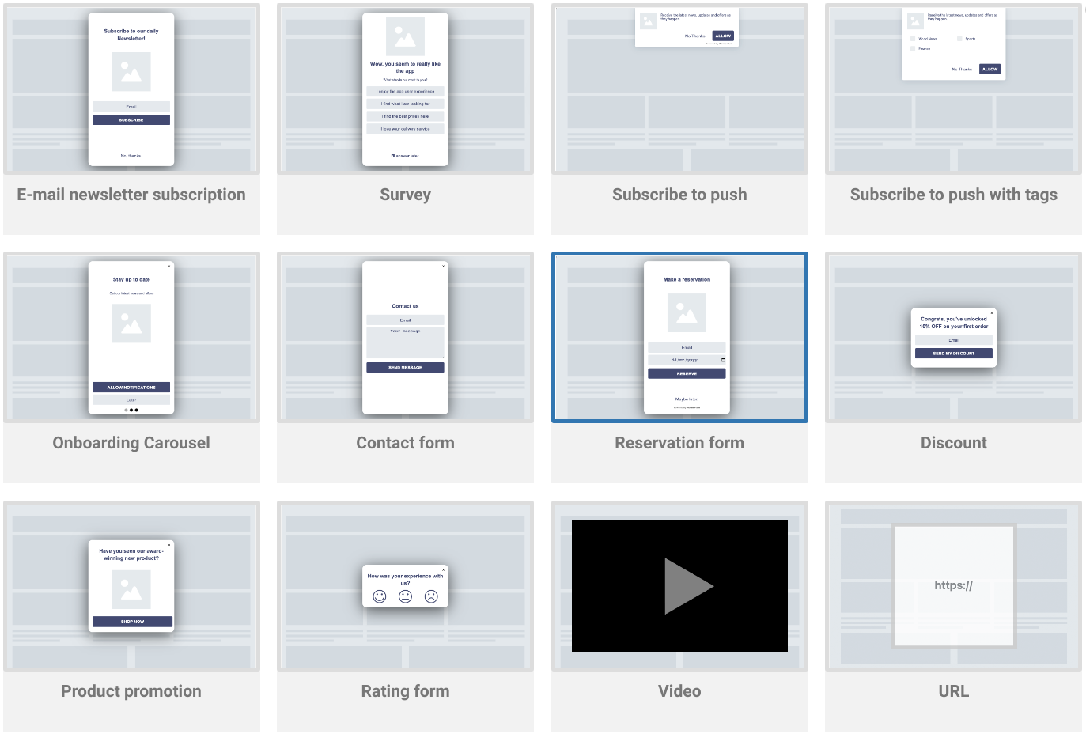The image size is (1086, 734).
Task: Select the highlighted Reservation form thumbnail
Action: (679, 337)
